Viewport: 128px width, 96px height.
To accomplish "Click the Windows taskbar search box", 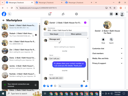I will [x=24, y=93].
